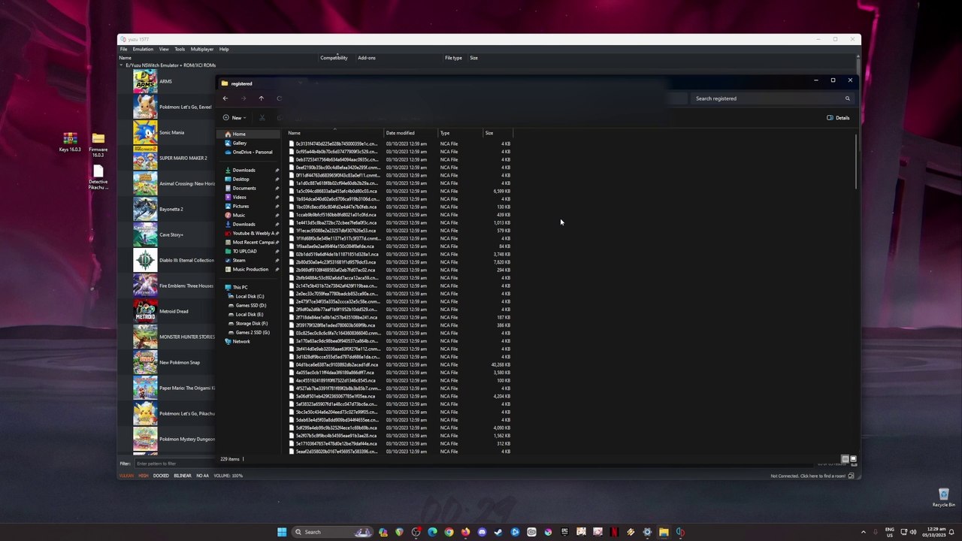Click taskbar Search box

pyautogui.click(x=333, y=532)
